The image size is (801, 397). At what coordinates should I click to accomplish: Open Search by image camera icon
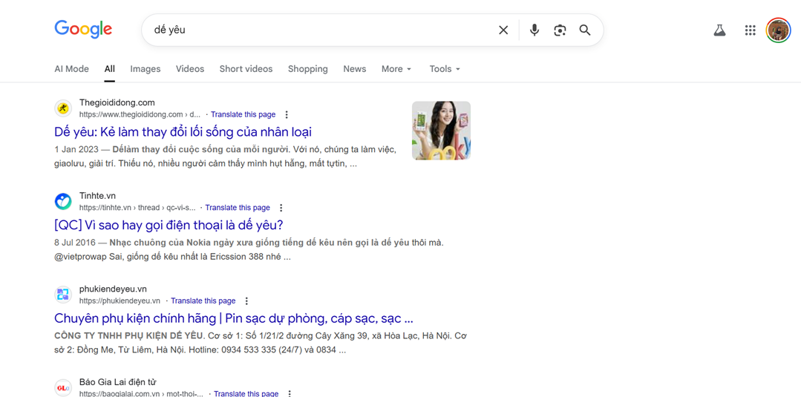coord(560,30)
